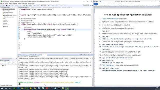The height and width of the screenshot is (90, 160).
Task: Expand the local node in Boot Dashboard
Action: coord(1,66)
